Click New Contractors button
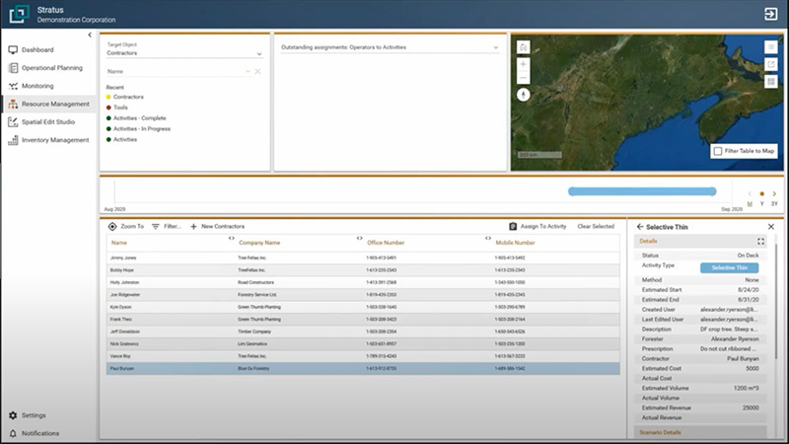 coord(217,227)
